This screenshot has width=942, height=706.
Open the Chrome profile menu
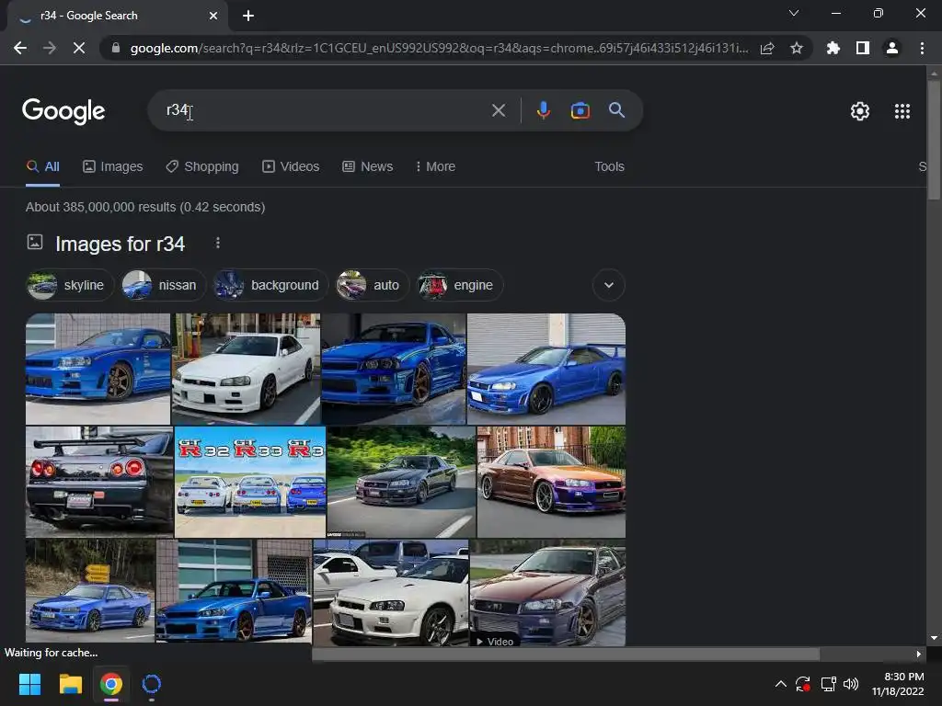click(892, 48)
